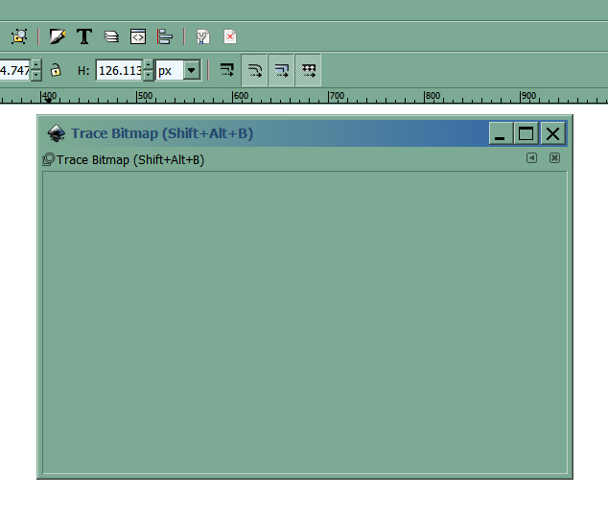The width and height of the screenshot is (608, 521).
Task: Close the Trace Bitmap dock panel
Action: [555, 158]
